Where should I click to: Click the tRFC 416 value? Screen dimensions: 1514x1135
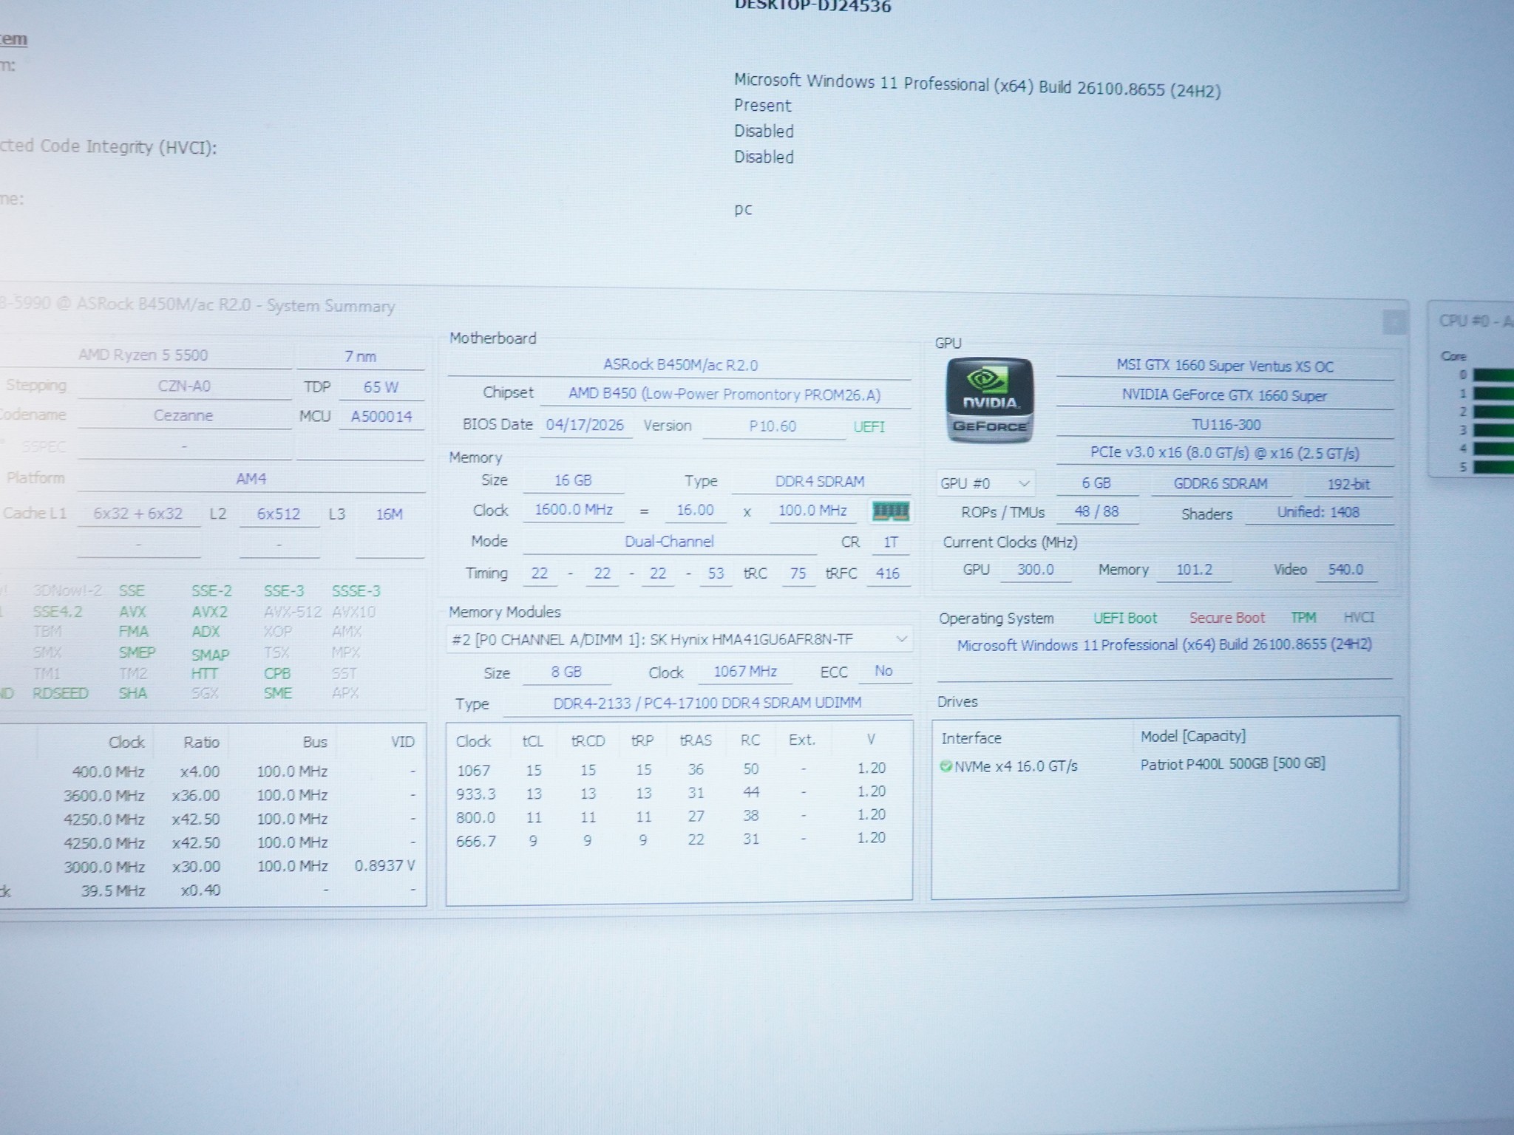(x=887, y=573)
